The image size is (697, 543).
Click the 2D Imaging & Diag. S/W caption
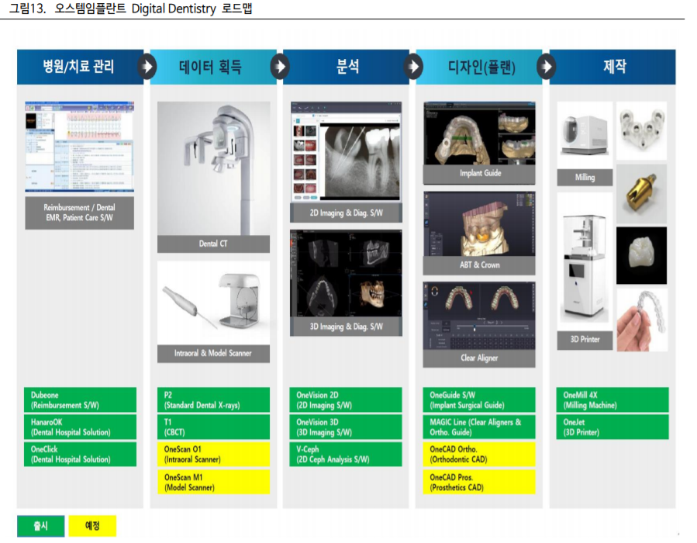click(x=347, y=213)
